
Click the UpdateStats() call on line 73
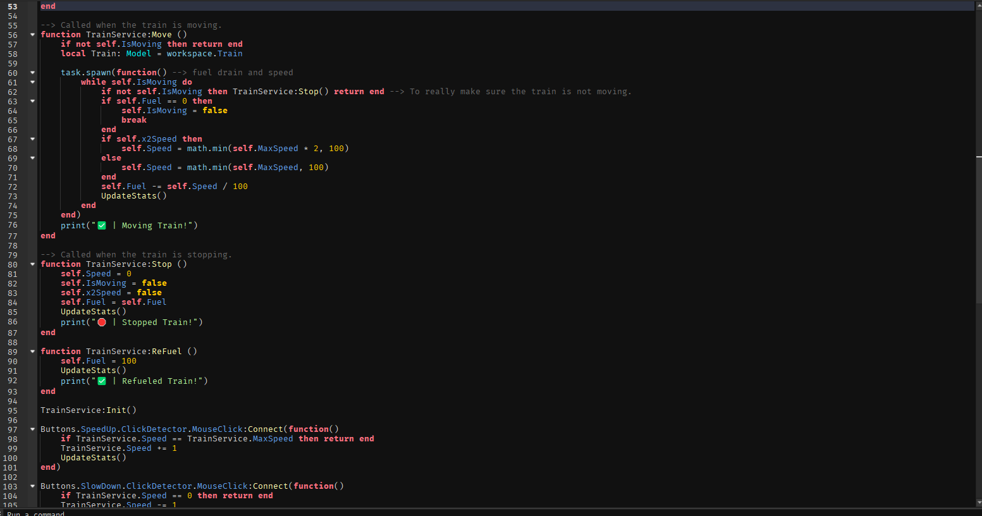click(x=134, y=196)
